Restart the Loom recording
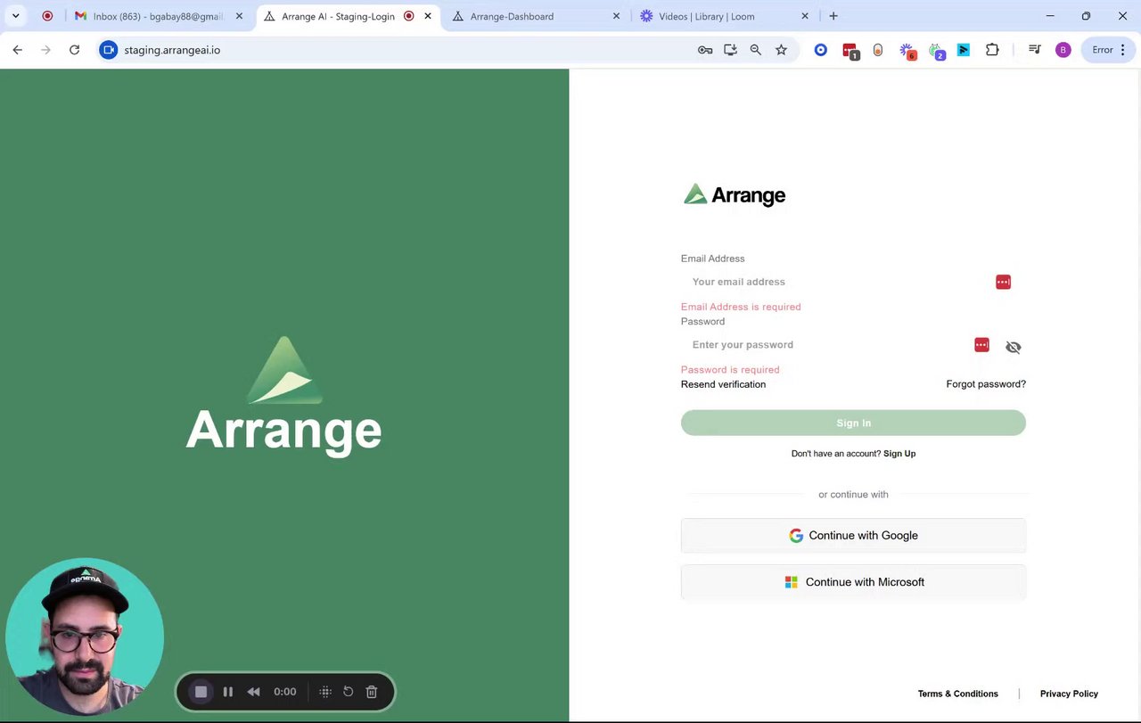This screenshot has height=723, width=1141. click(x=349, y=692)
